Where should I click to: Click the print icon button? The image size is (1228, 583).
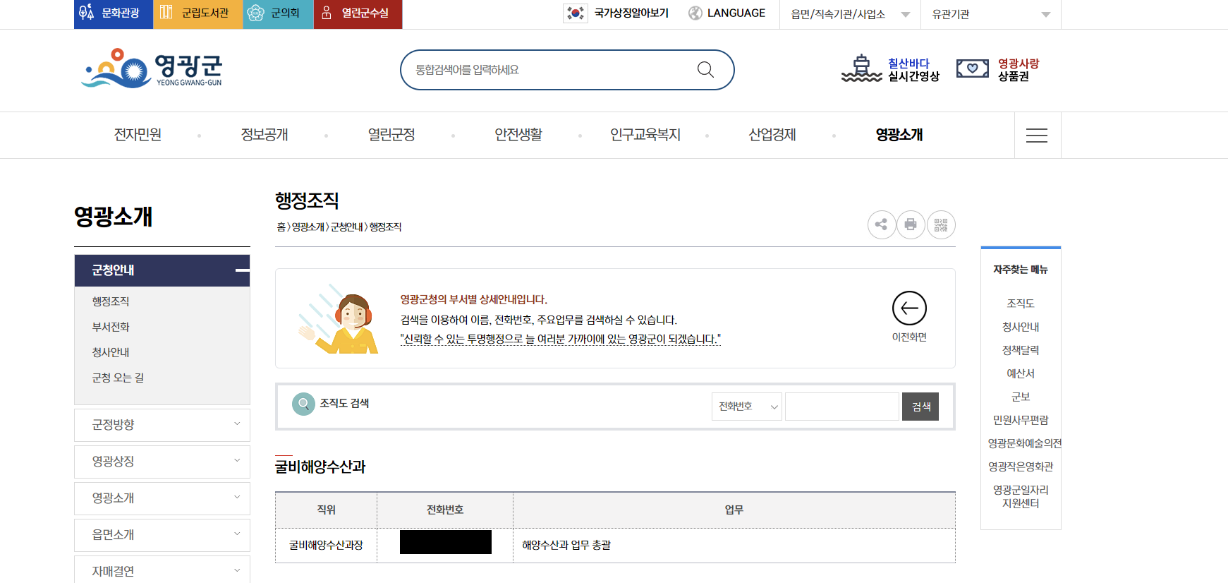[911, 225]
